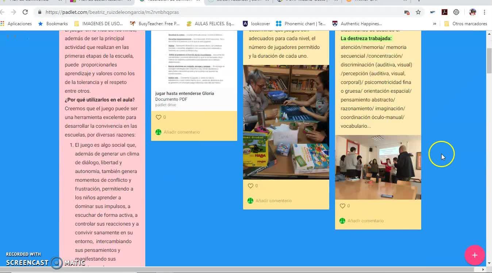Add comment under the classroom photo

(365, 221)
